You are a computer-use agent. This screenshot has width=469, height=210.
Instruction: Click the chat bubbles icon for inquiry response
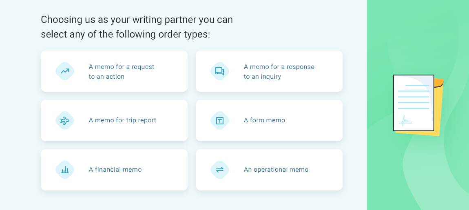pyautogui.click(x=219, y=71)
